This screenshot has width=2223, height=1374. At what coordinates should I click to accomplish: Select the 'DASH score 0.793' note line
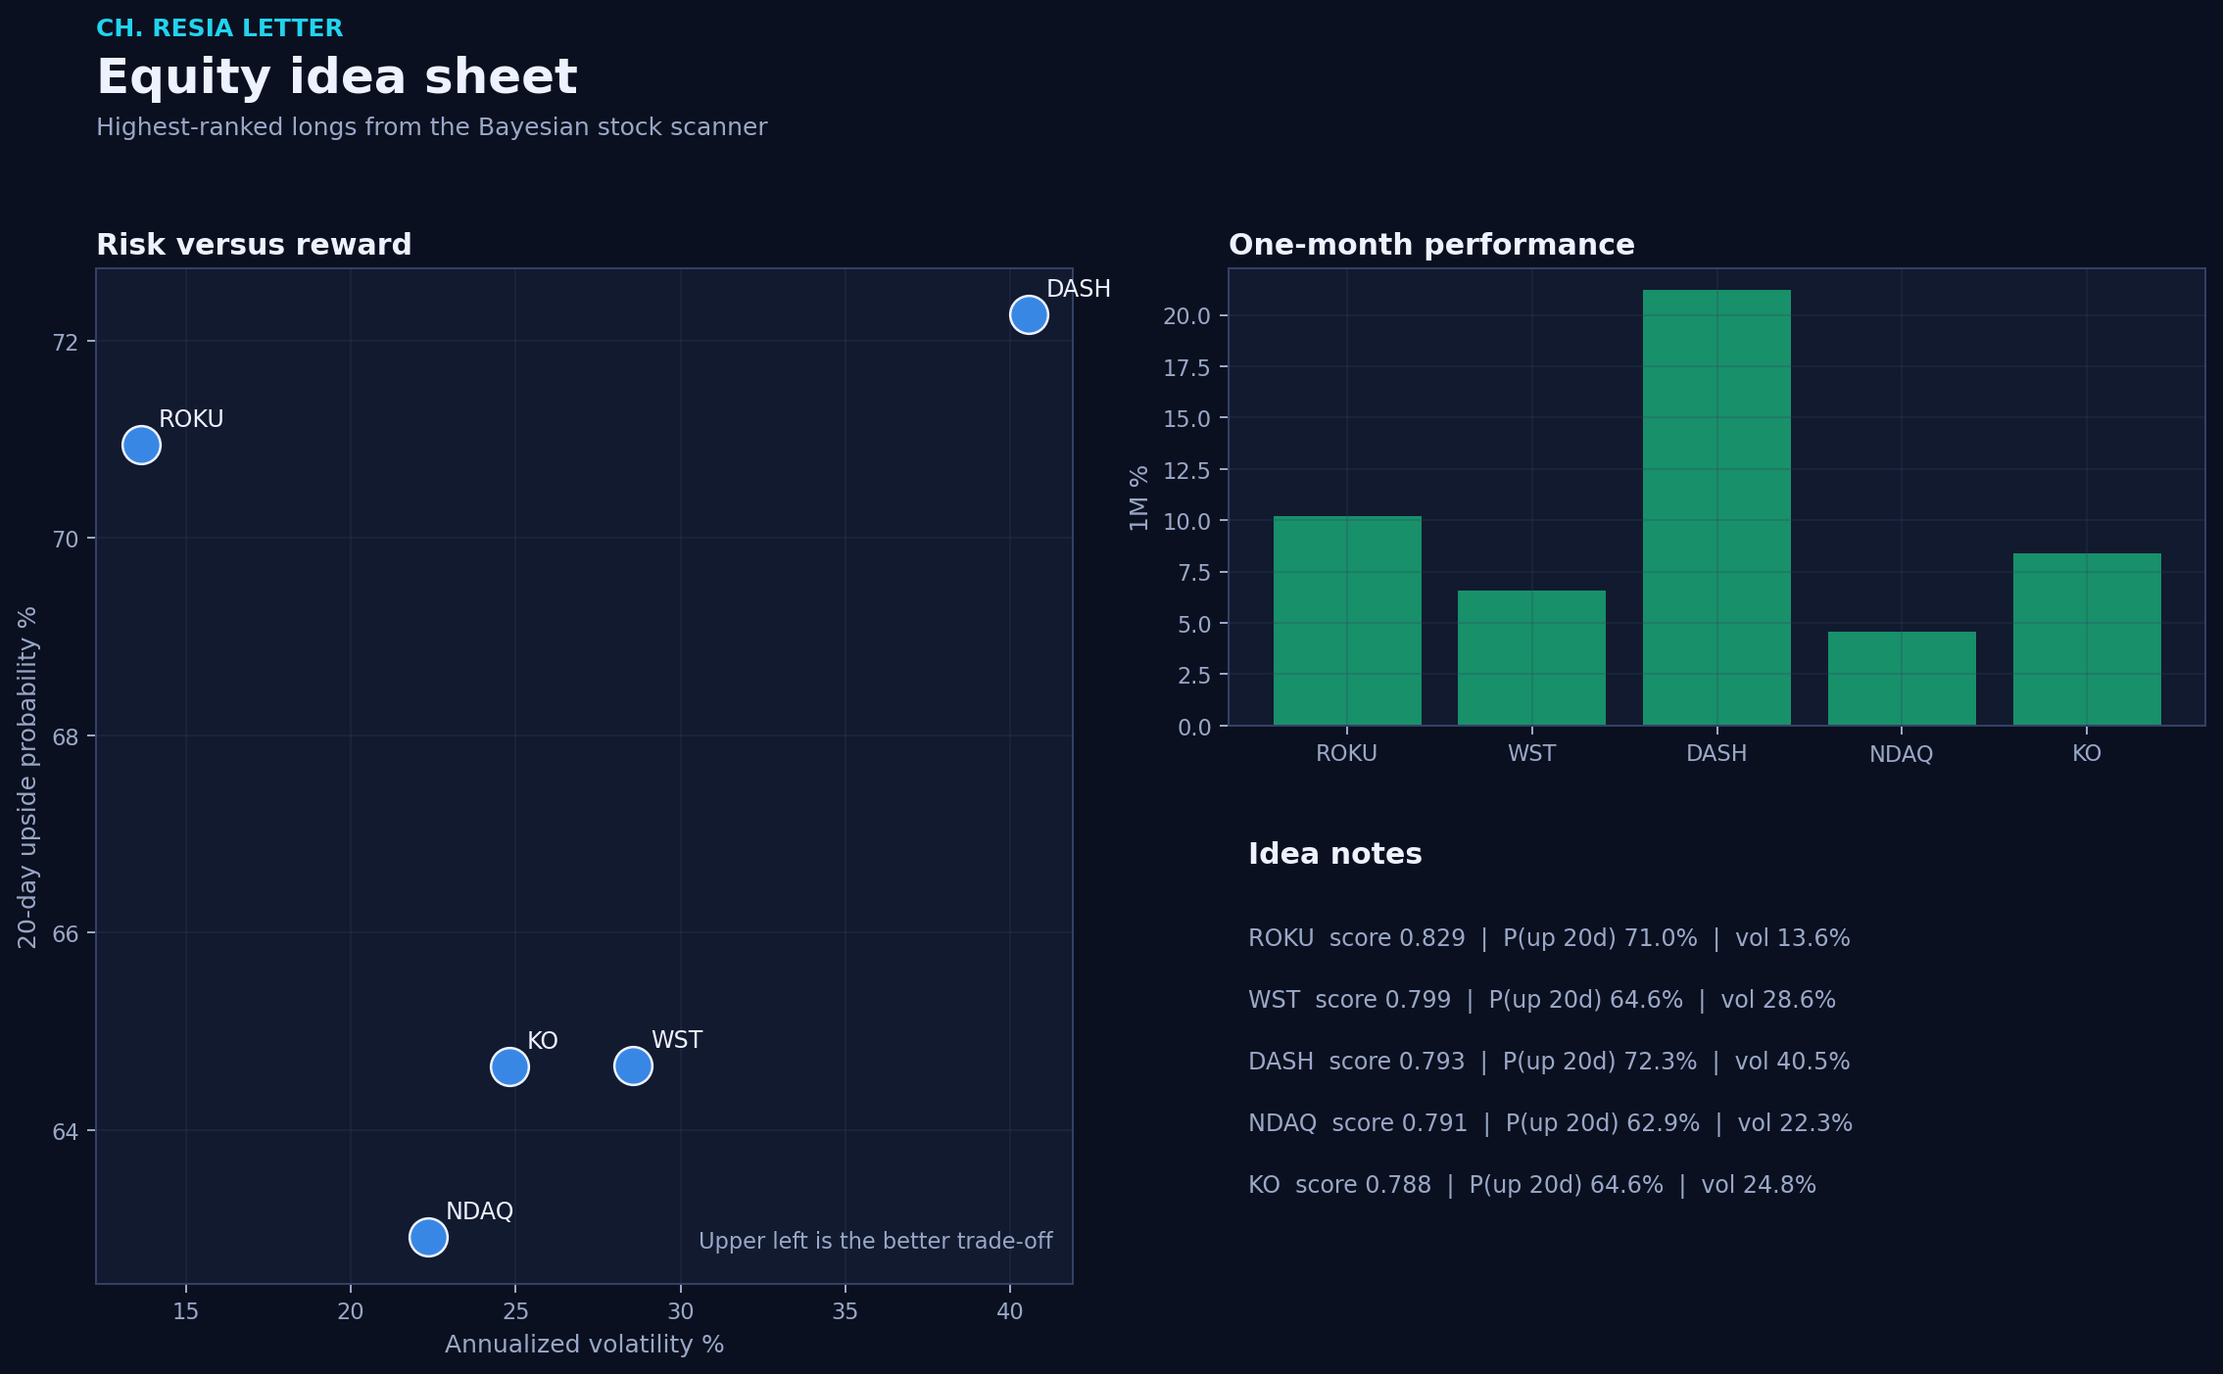coord(1549,1062)
